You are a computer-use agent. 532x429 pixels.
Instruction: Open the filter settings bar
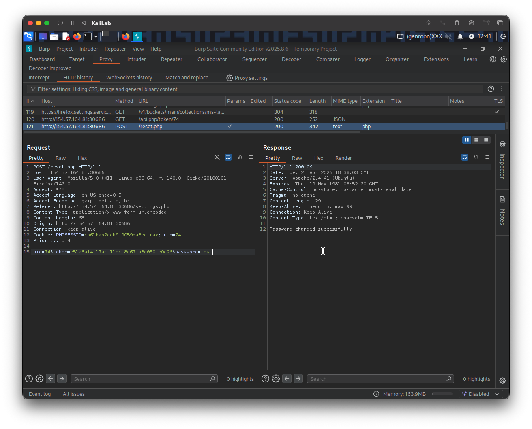point(255,89)
